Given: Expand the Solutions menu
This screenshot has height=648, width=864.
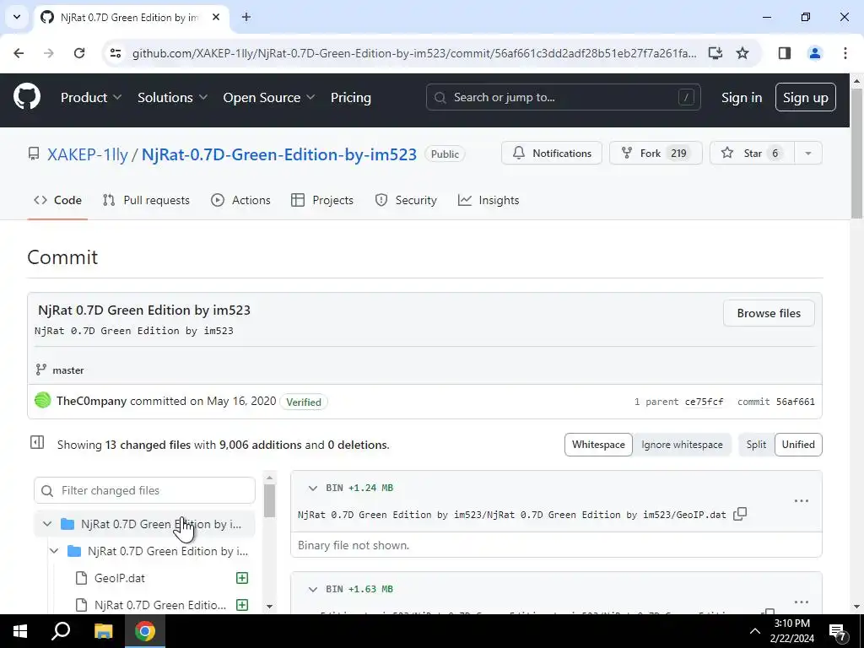Looking at the screenshot, I should click(x=172, y=98).
